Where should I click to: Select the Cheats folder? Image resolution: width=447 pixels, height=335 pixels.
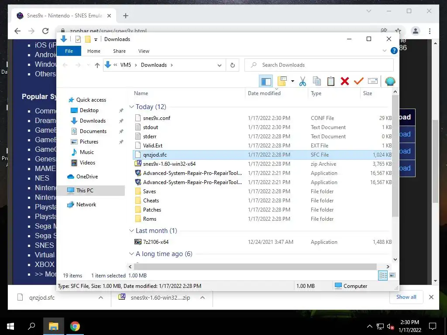point(262,201)
